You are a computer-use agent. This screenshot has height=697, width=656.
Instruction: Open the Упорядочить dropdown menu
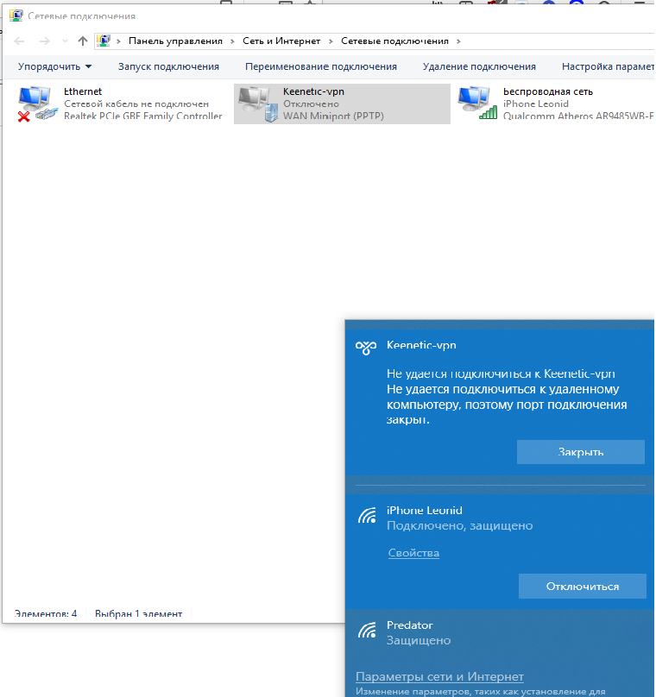(x=54, y=66)
